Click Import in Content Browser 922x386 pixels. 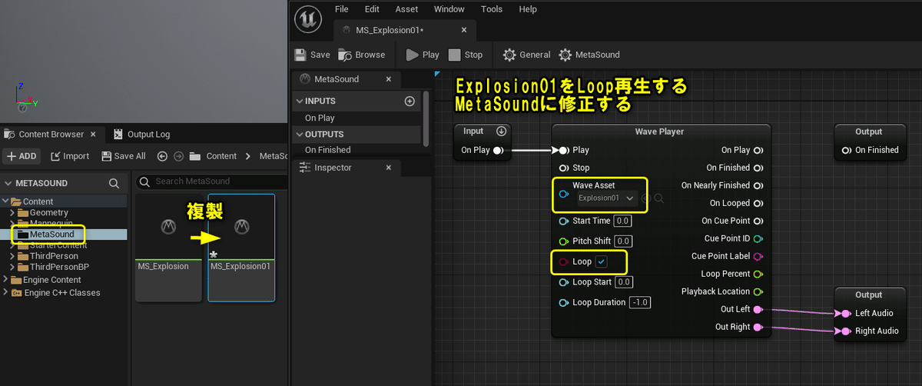[x=70, y=156]
